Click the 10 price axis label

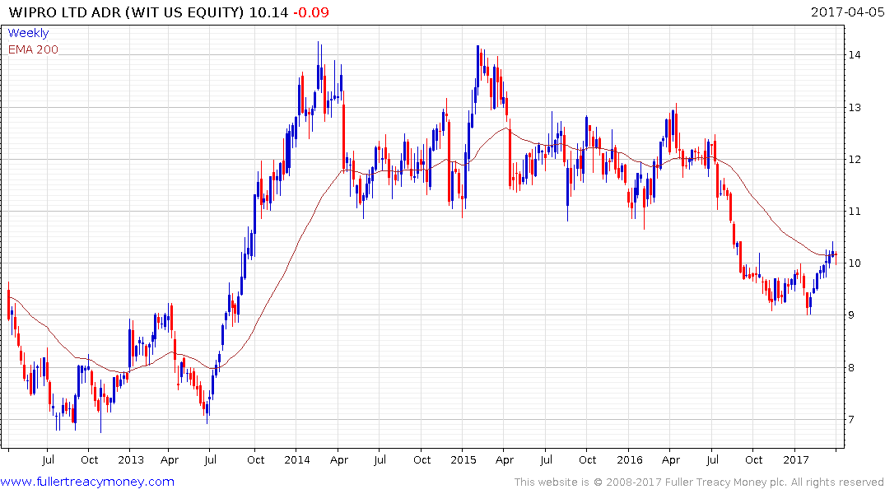[854, 263]
